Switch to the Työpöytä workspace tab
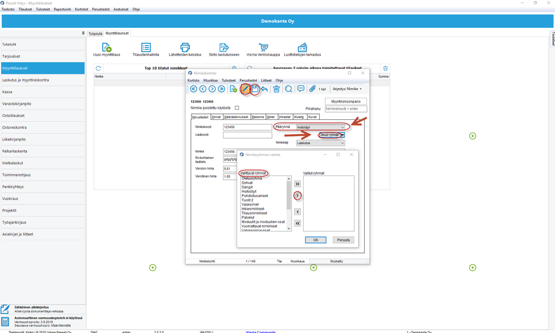Image resolution: width=555 pixels, height=333 pixels. pyautogui.click(x=95, y=33)
